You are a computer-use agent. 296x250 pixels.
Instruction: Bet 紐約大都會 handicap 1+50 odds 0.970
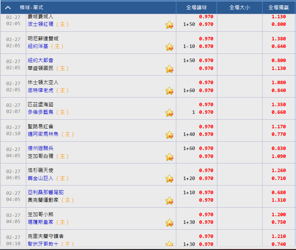[206, 60]
